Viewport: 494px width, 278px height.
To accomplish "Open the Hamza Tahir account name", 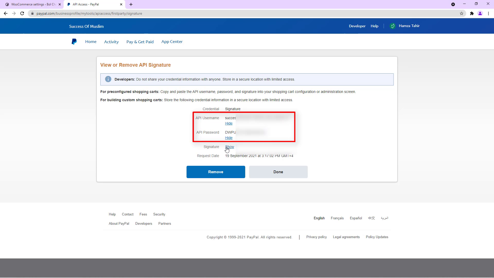I will (409, 26).
